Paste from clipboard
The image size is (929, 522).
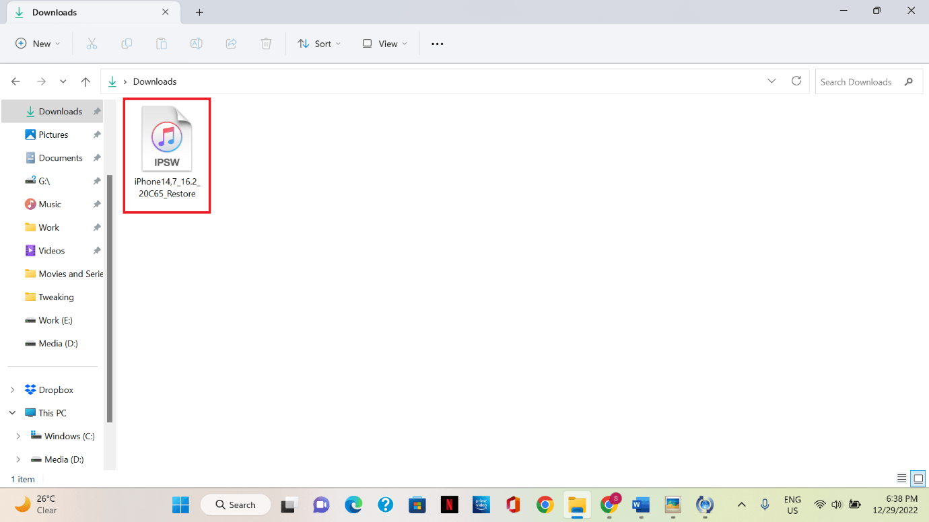pyautogui.click(x=161, y=43)
